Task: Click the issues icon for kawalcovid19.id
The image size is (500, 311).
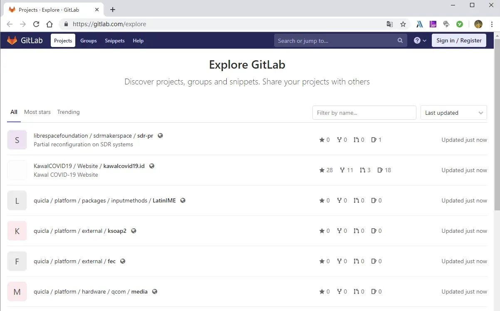Action: (380, 170)
